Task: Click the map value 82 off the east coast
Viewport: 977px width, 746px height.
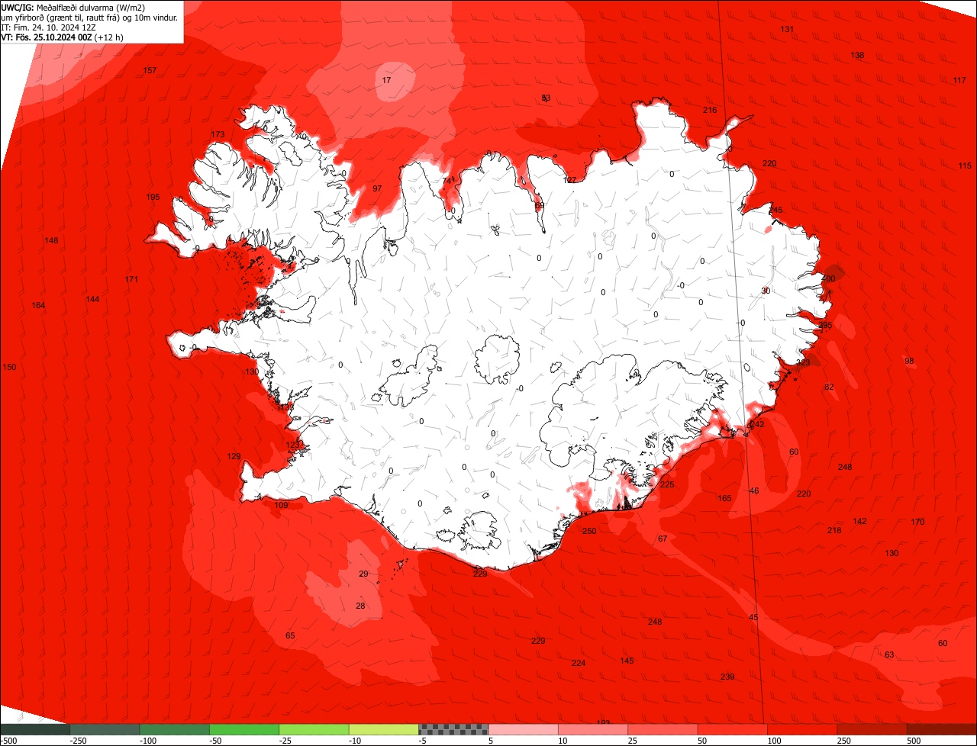Action: pyautogui.click(x=829, y=387)
